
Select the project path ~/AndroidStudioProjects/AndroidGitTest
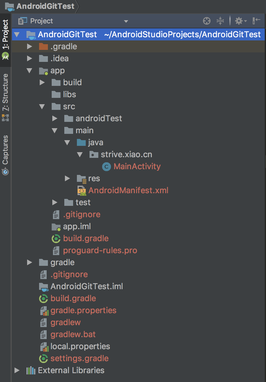click(x=182, y=34)
